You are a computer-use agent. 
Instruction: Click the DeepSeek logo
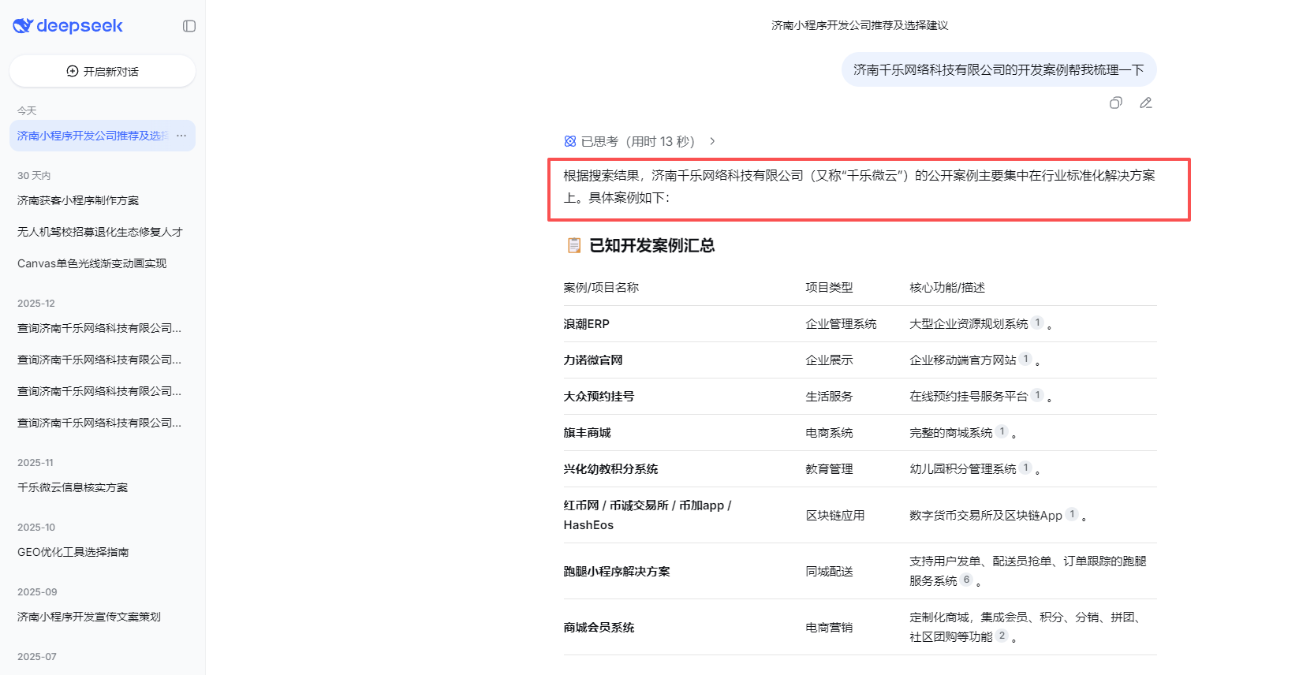click(68, 26)
